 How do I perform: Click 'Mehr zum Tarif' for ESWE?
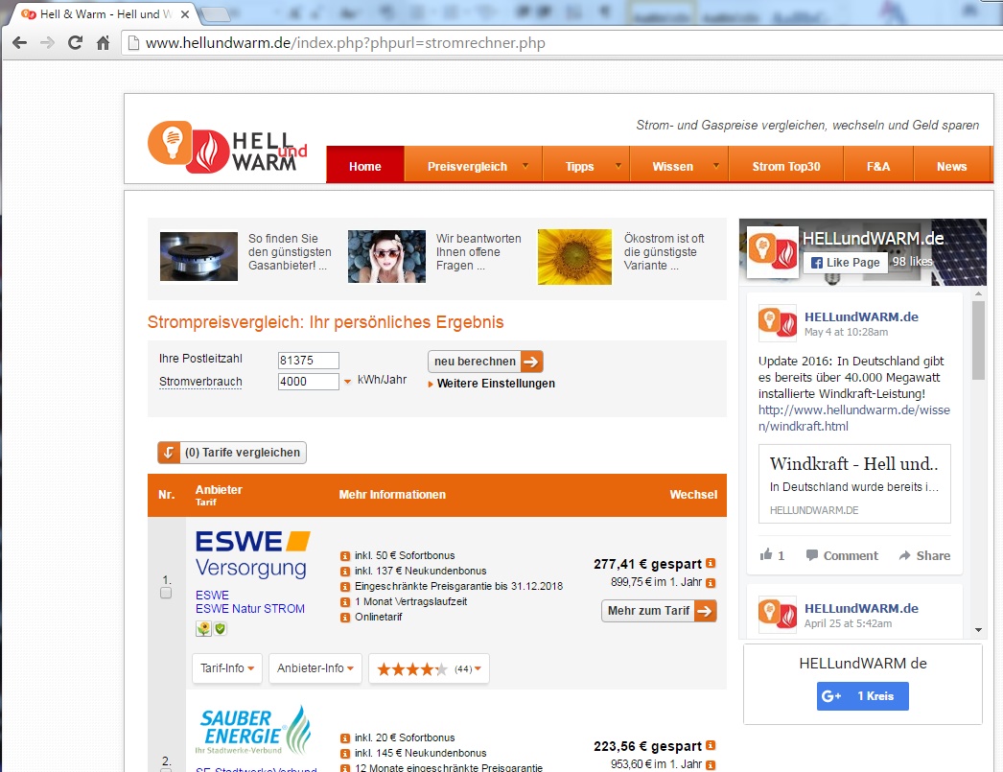coord(659,611)
